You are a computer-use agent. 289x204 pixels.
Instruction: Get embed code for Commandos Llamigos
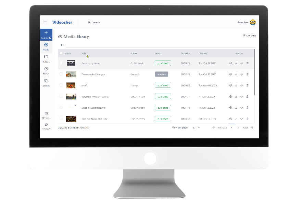[242, 74]
